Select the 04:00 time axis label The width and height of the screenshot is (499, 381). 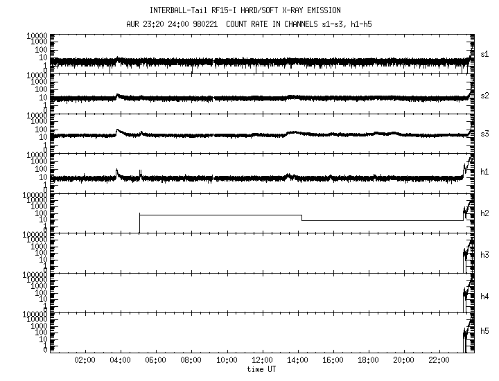pos(120,360)
